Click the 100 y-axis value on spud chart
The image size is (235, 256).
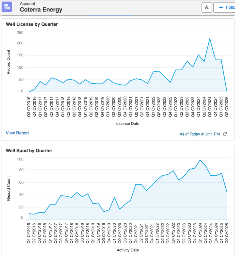tap(20, 159)
